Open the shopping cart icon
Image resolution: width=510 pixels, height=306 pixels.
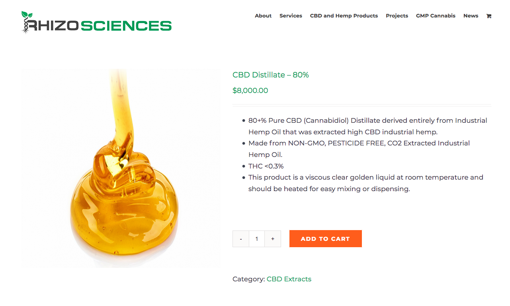(489, 16)
